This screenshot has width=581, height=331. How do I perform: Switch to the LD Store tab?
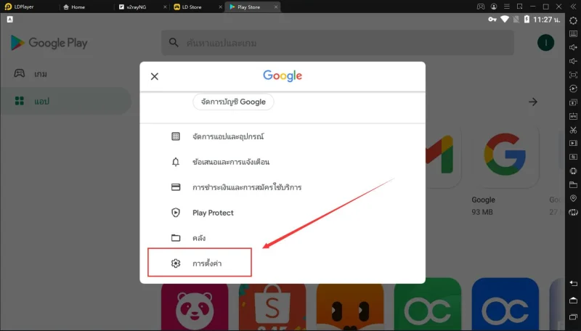coord(192,7)
